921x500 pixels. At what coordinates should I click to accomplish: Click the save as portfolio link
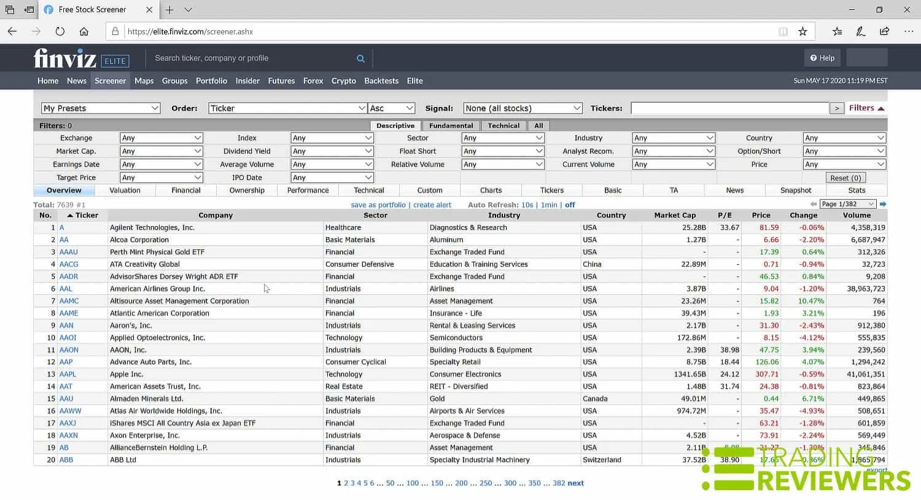click(x=378, y=205)
